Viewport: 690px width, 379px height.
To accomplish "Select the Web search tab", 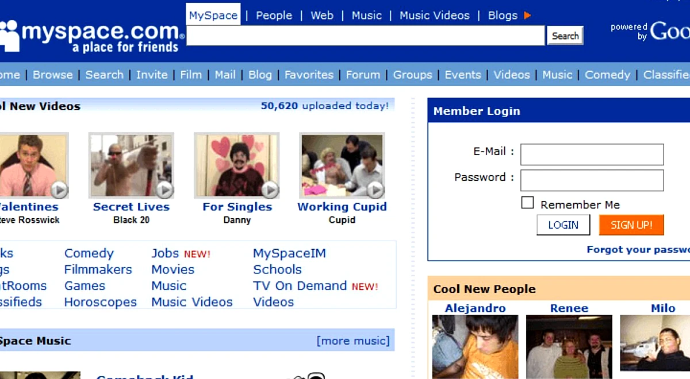I will coord(322,16).
